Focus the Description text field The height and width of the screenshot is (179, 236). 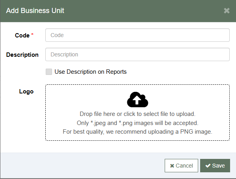(x=138, y=54)
